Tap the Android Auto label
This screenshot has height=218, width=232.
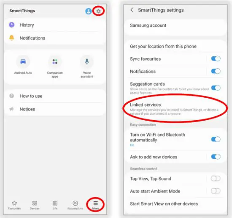tap(23, 73)
